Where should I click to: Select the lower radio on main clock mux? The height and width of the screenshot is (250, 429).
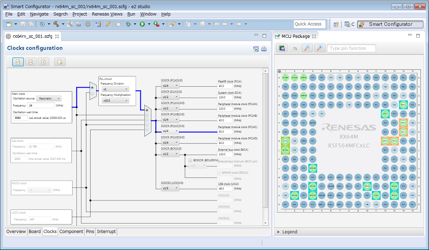[x=92, y=93]
